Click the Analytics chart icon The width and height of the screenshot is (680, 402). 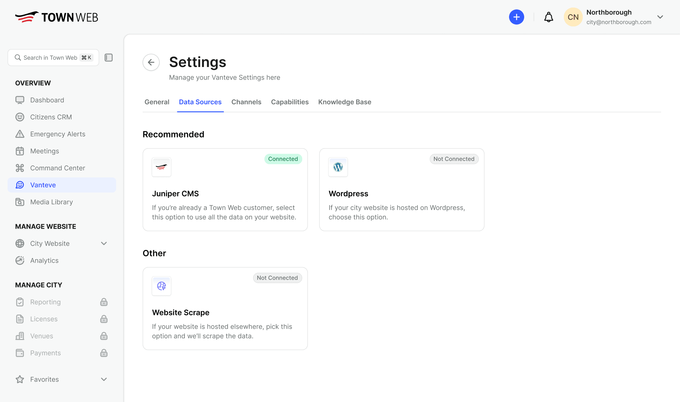point(20,260)
